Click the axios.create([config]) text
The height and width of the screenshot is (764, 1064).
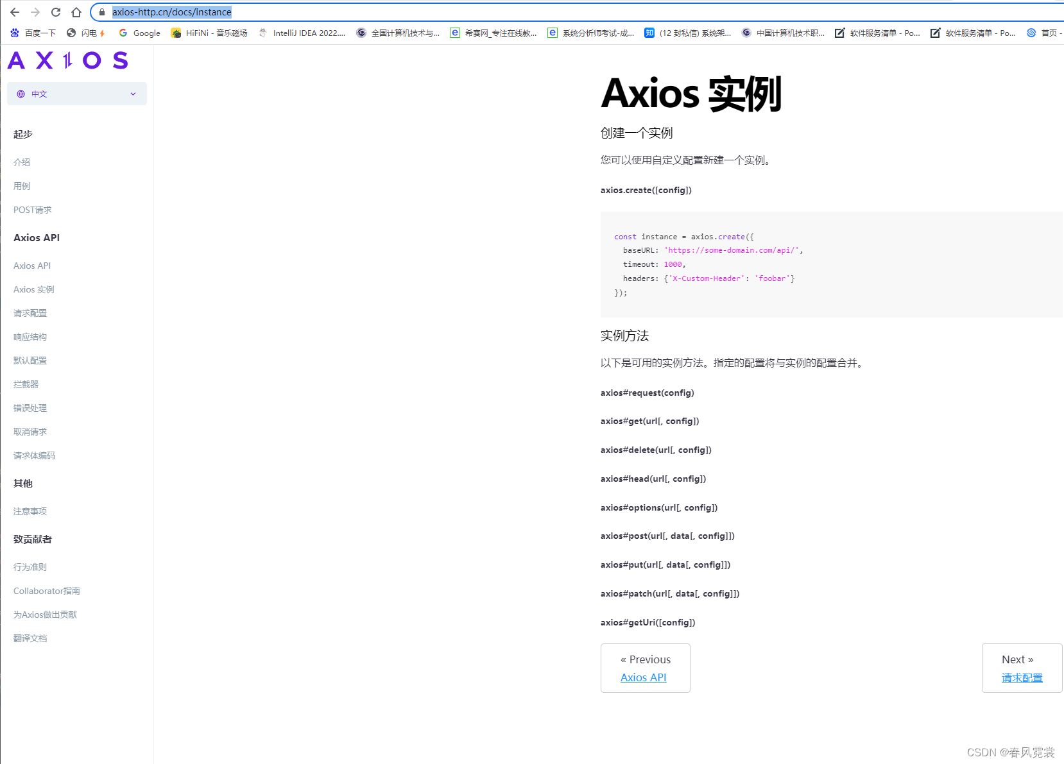[x=646, y=190]
